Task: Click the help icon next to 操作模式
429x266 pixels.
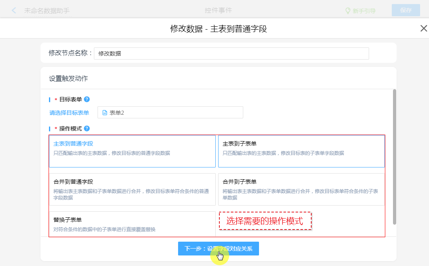Action: (87, 129)
